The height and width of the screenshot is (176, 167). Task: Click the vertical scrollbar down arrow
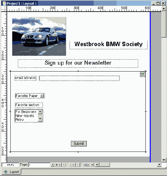164,160
